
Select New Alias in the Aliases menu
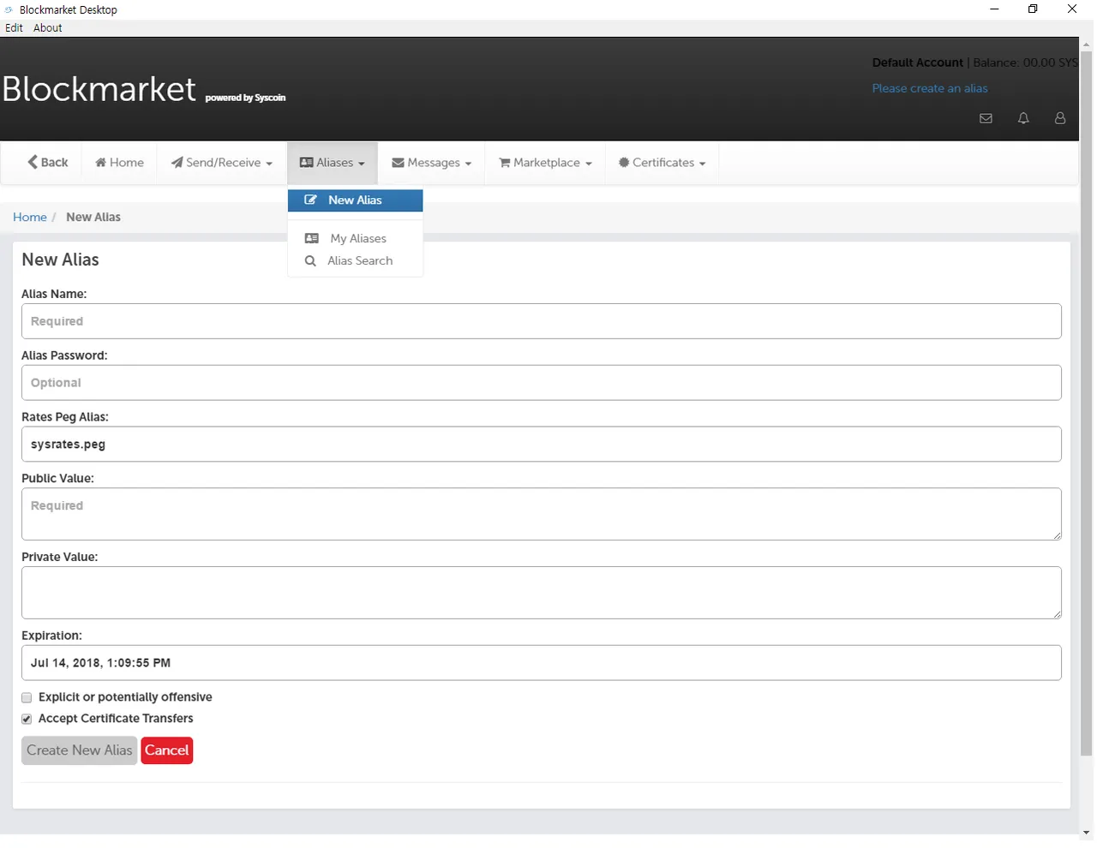pos(356,200)
